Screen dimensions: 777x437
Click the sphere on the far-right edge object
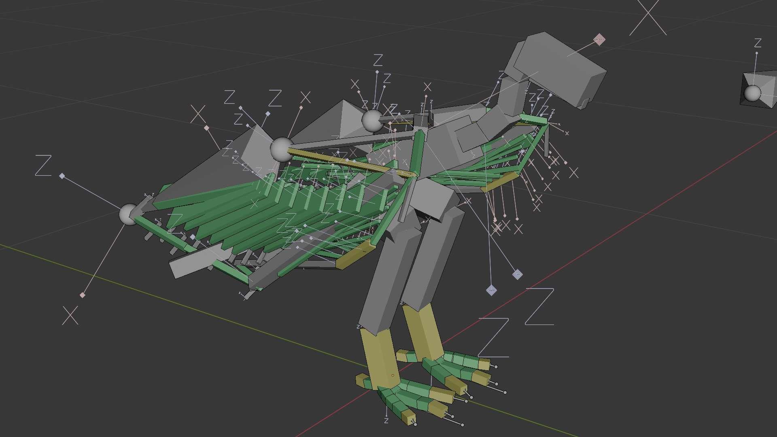[x=753, y=93]
